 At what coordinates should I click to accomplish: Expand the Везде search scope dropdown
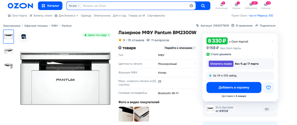click(74, 6)
